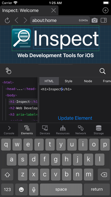The height and width of the screenshot is (197, 111).
Task: Tap the Wi-Fi status icon
Action: coord(16,3)
